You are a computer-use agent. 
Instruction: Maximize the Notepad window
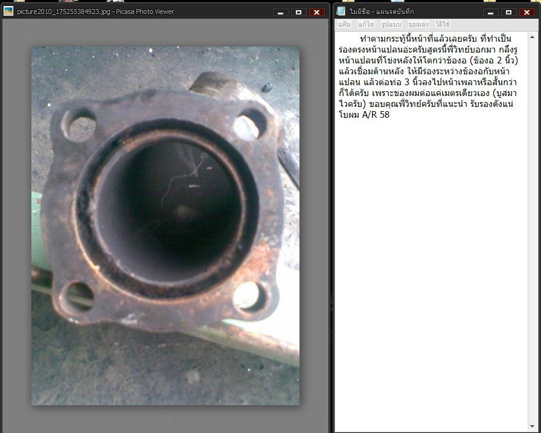[508, 13]
